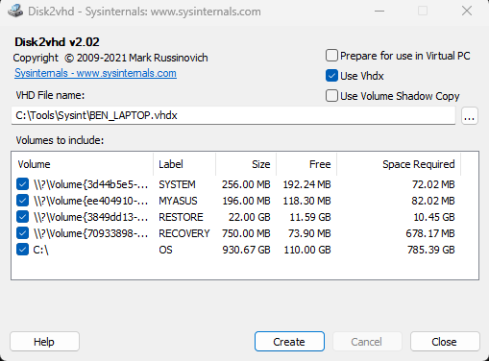Click the 22.00 GB size value
The width and height of the screenshot is (489, 361).
pos(250,217)
